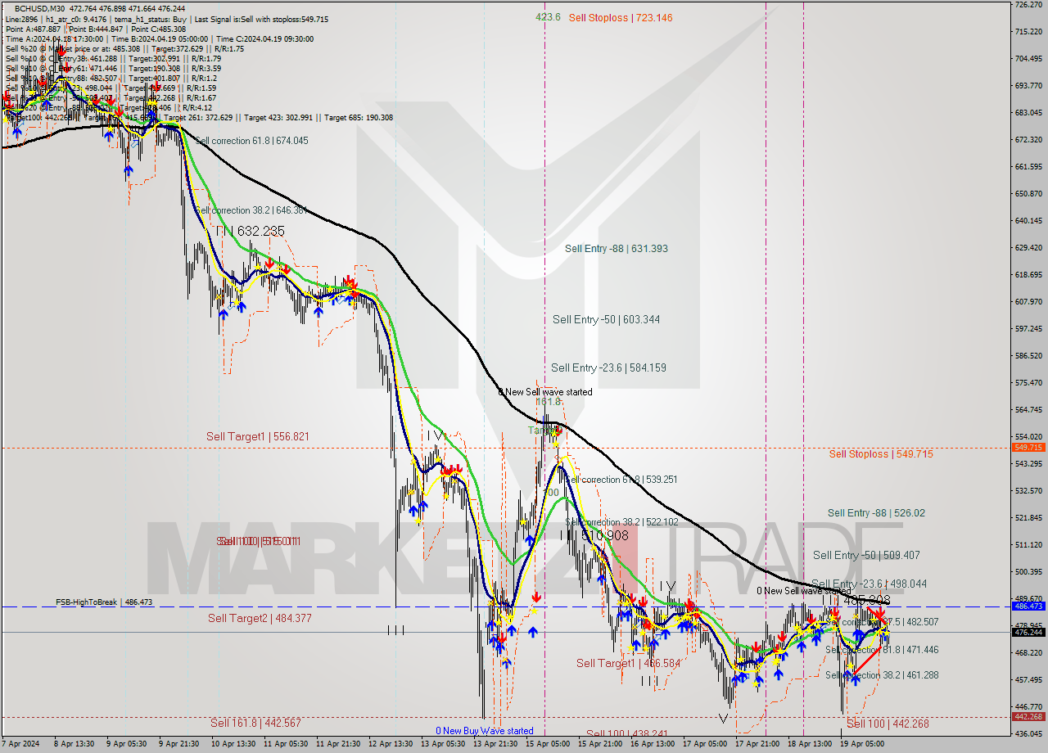
Task: Select 'Sell correction 61.8 | 674.045' label
Action: tap(251, 141)
